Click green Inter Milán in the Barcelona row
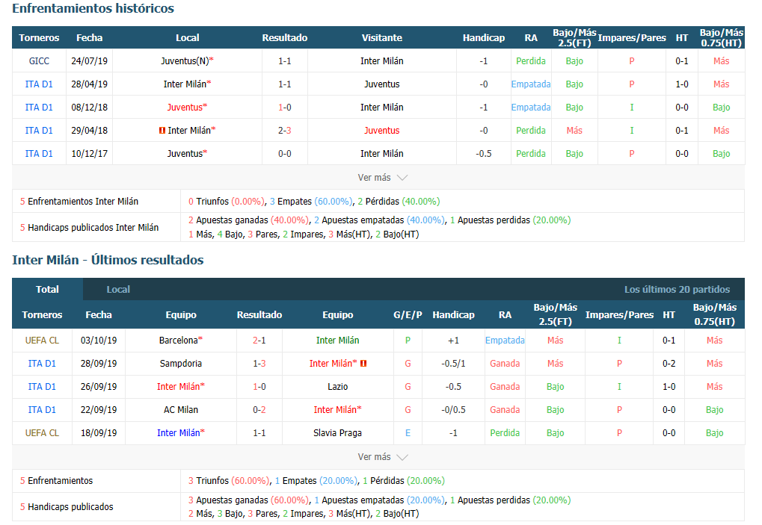762x525 pixels. [x=338, y=341]
